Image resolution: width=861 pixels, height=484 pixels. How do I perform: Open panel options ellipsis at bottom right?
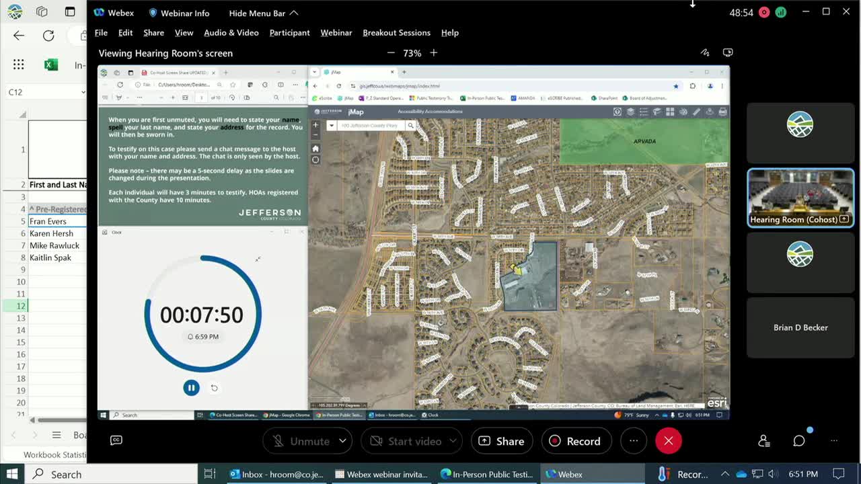click(834, 441)
